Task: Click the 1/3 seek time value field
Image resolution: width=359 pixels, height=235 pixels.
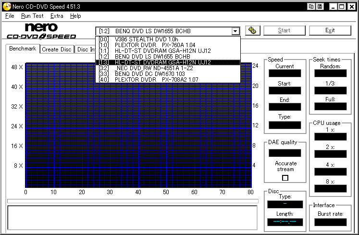Action: point(330,91)
